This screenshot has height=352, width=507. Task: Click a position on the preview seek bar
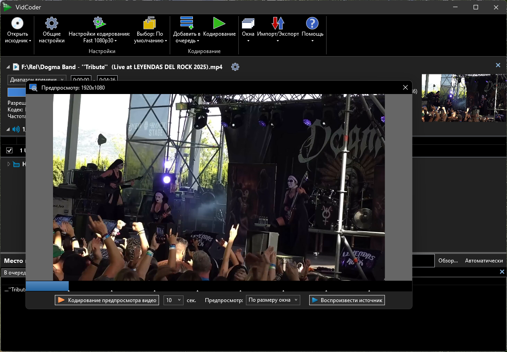[219, 286]
